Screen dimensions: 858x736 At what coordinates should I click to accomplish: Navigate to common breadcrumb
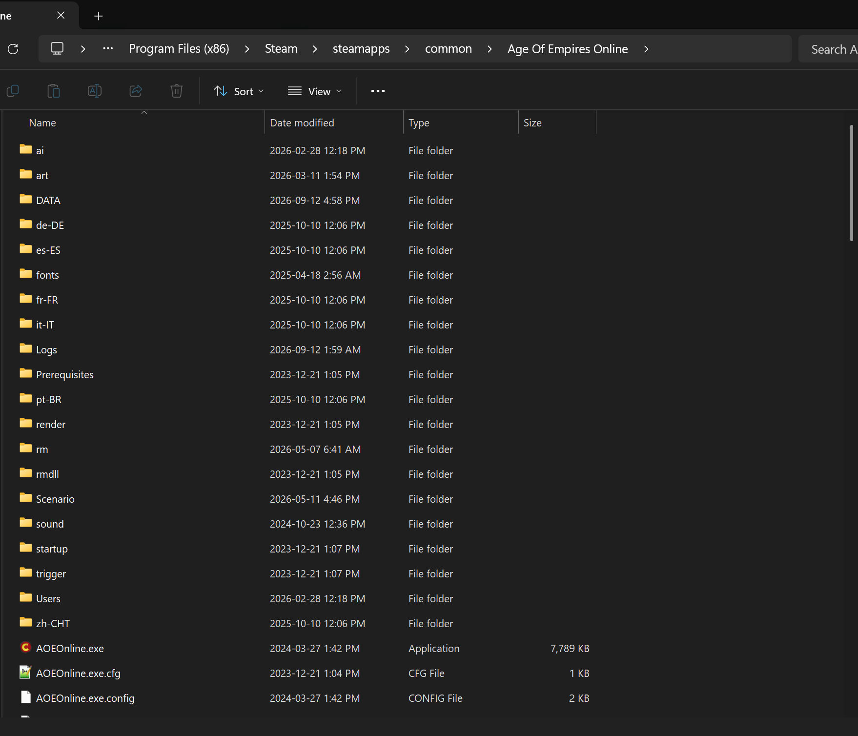(x=449, y=49)
